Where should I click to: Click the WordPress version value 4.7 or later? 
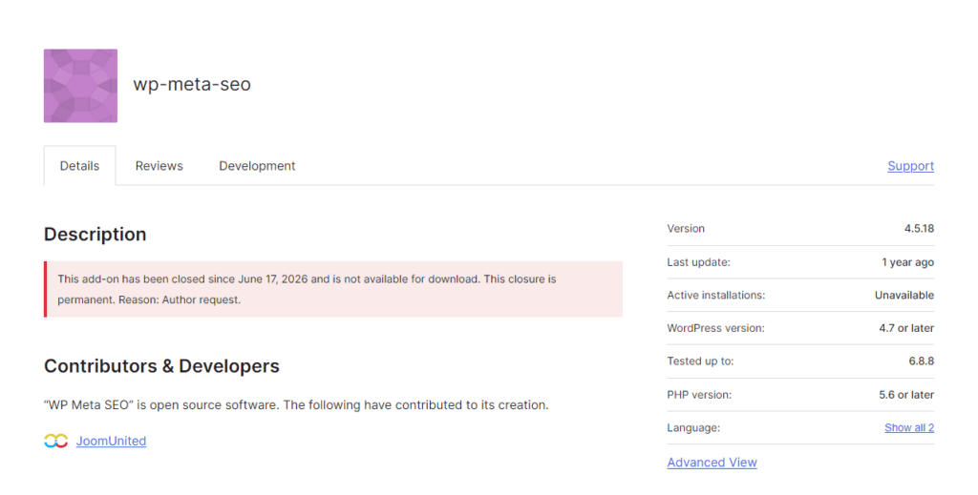[907, 328]
